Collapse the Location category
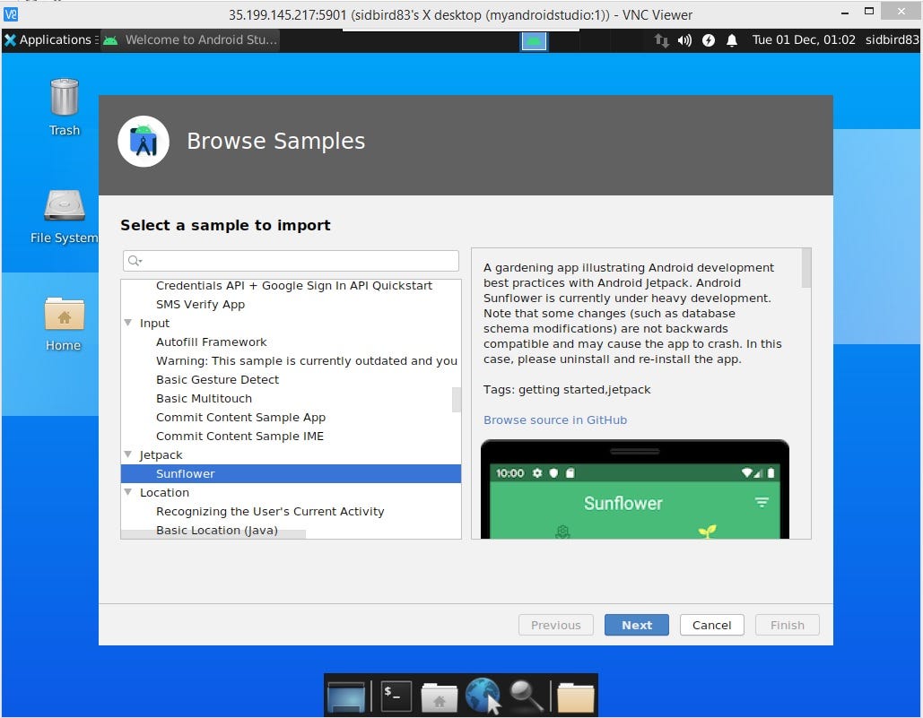The image size is (923, 718). tap(128, 492)
